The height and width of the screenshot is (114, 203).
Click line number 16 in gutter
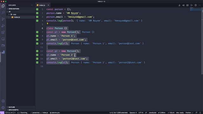tap(42, 66)
